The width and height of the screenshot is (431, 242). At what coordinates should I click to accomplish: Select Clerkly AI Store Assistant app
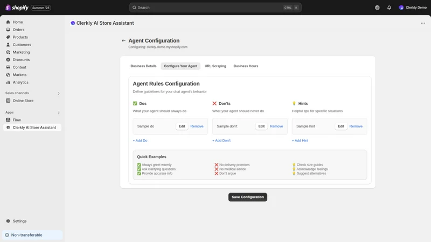click(32, 127)
